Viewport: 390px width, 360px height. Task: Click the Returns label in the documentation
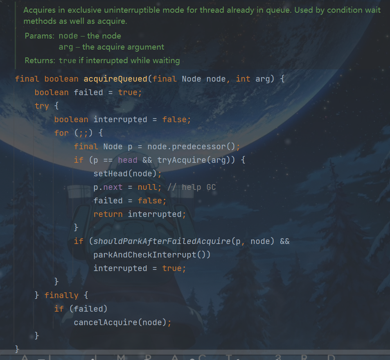pyautogui.click(x=40, y=61)
